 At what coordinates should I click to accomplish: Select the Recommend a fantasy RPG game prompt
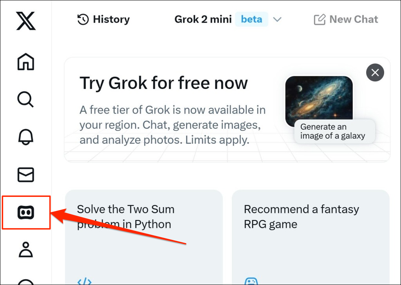coord(310,235)
